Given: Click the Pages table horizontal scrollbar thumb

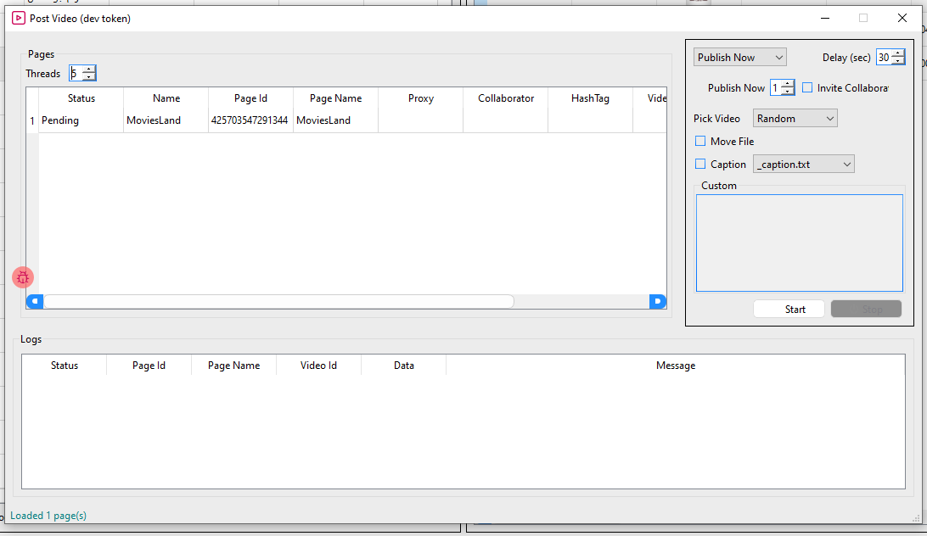Looking at the screenshot, I should [x=278, y=301].
